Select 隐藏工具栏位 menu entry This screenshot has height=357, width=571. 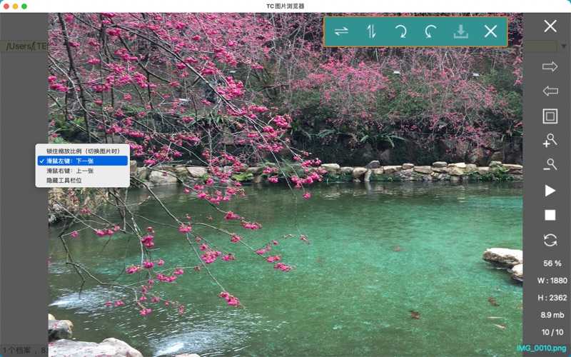tap(83, 181)
